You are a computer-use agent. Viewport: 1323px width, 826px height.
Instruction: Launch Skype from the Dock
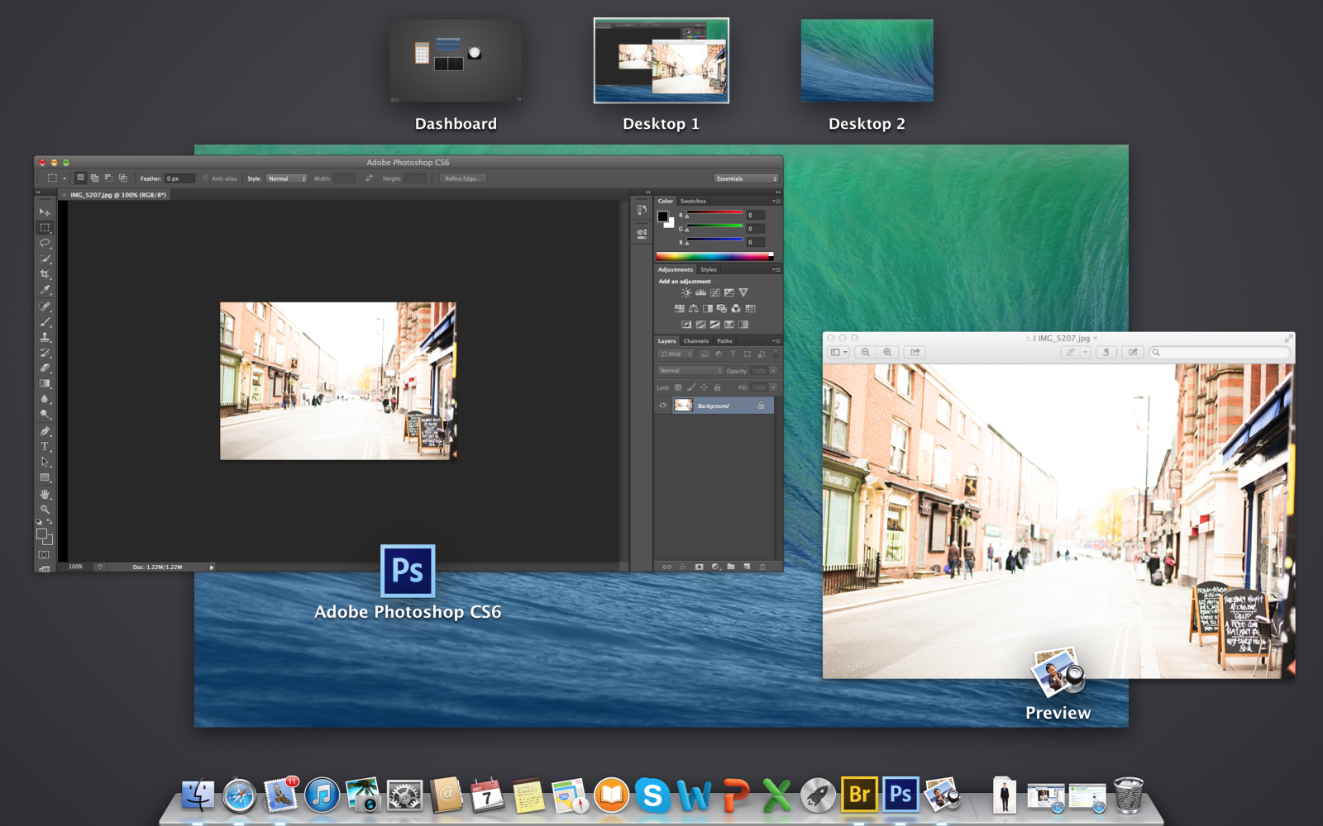point(652,795)
